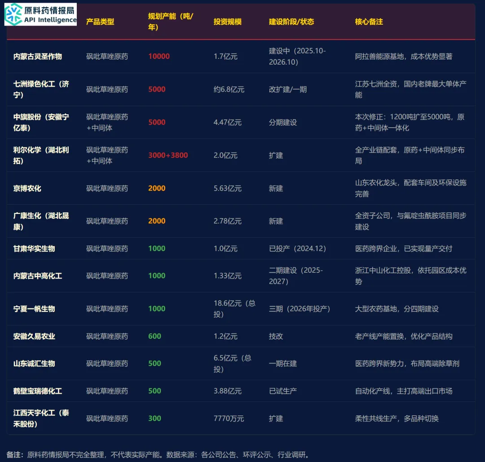Click the 技改 status cell
The image size is (485, 462).
pyautogui.click(x=276, y=336)
